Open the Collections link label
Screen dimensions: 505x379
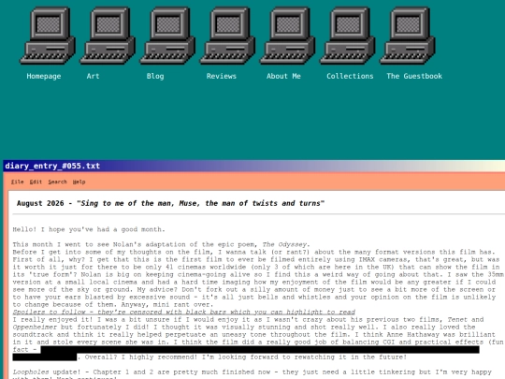350,77
